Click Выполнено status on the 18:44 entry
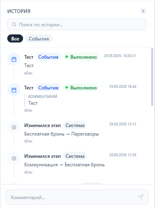 (81, 87)
